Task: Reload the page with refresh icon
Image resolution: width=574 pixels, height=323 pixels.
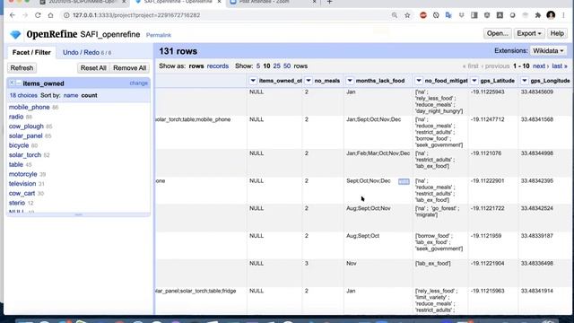Action: pyautogui.click(x=38, y=15)
